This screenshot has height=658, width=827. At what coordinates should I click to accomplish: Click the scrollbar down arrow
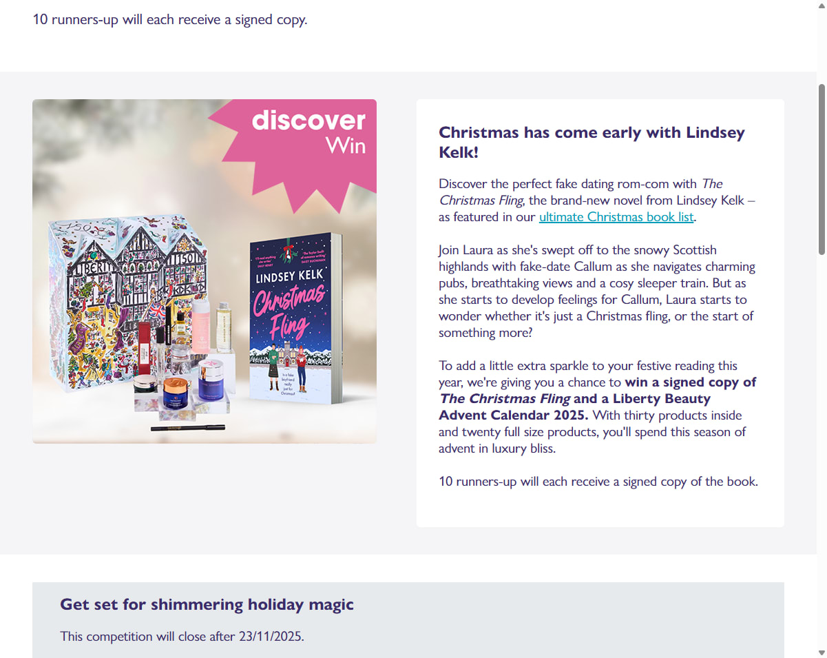[821, 652]
